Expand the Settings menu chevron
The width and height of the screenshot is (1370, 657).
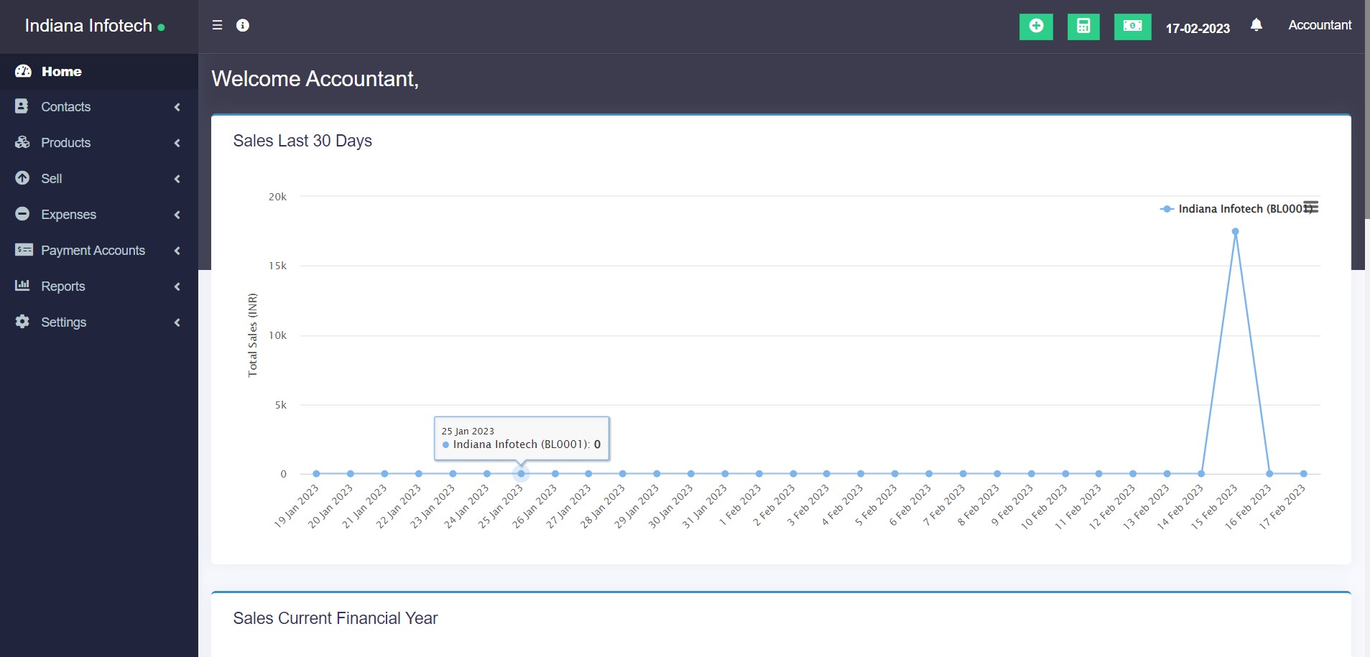[x=177, y=322]
